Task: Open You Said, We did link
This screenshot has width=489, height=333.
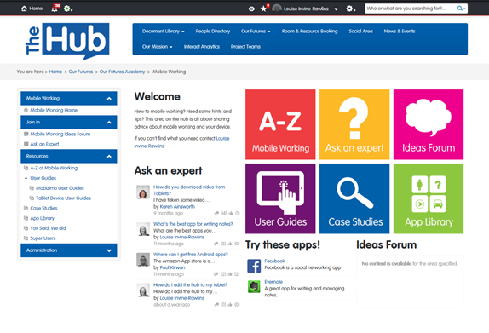Action: [x=48, y=228]
